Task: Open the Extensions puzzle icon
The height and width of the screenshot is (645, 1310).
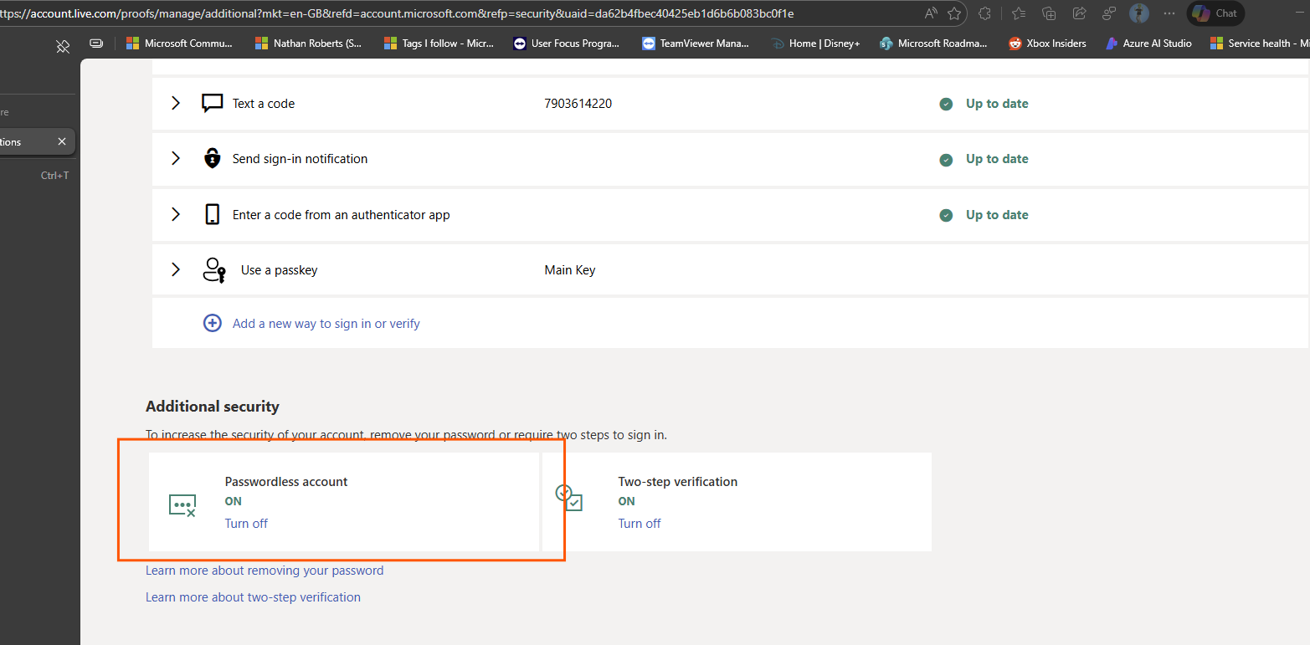Action: click(984, 13)
